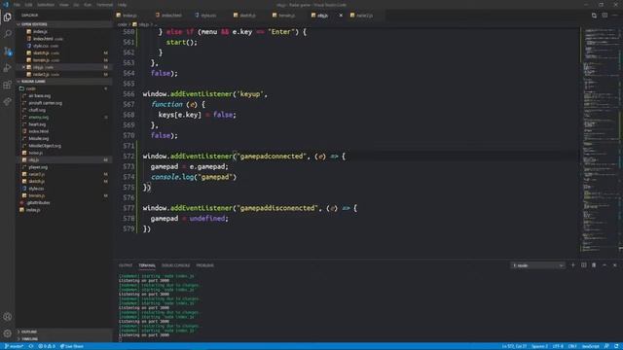Switch to the index.html editor tab

(x=171, y=16)
